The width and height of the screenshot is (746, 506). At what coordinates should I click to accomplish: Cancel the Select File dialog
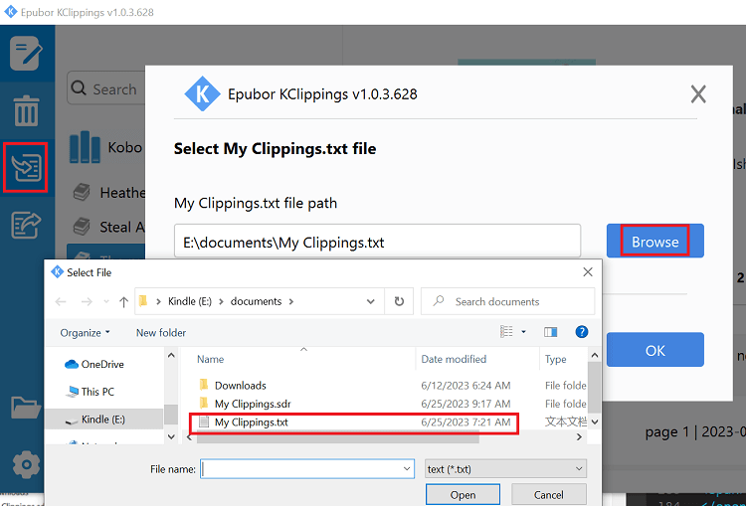[x=548, y=495]
